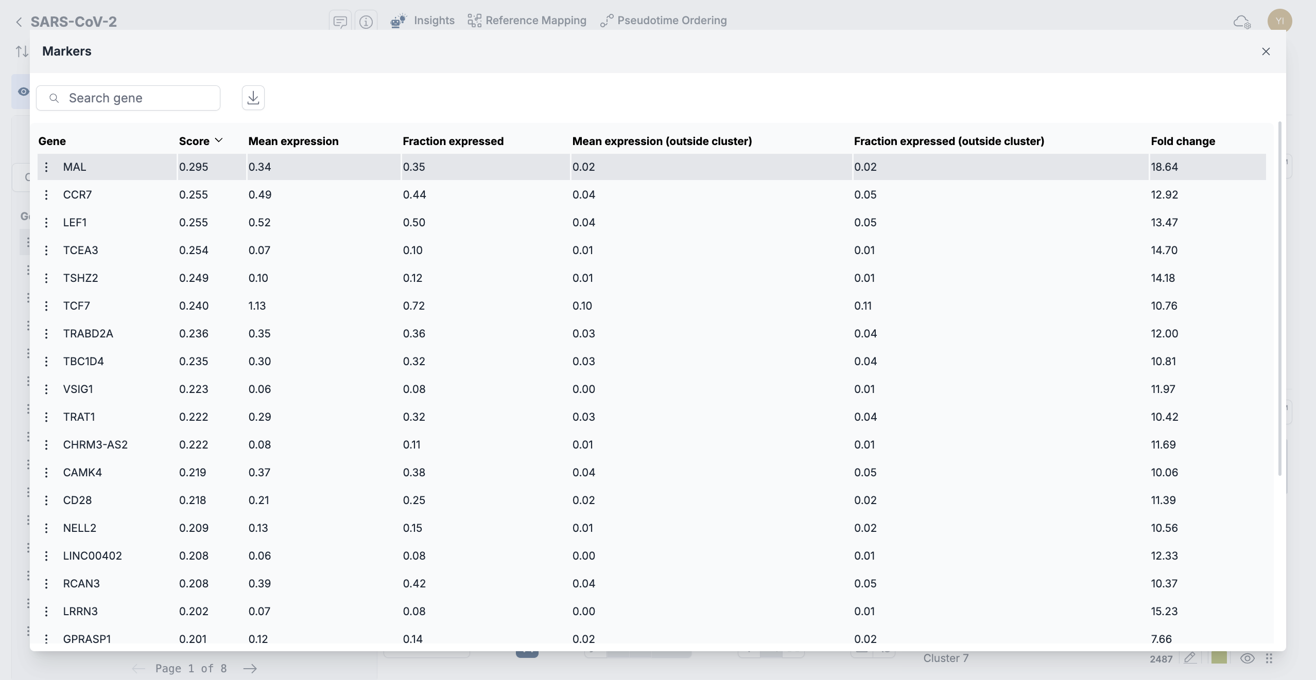This screenshot has height=680, width=1316.
Task: Sort by Fold change column header
Action: coord(1183,141)
